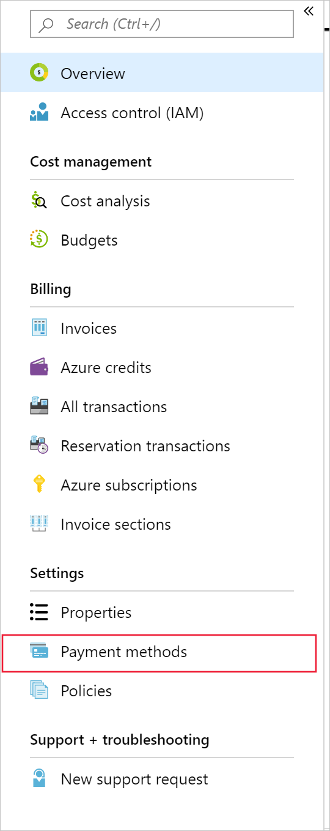The width and height of the screenshot is (330, 831).
Task: Click the Invoice sections icon
Action: (39, 524)
